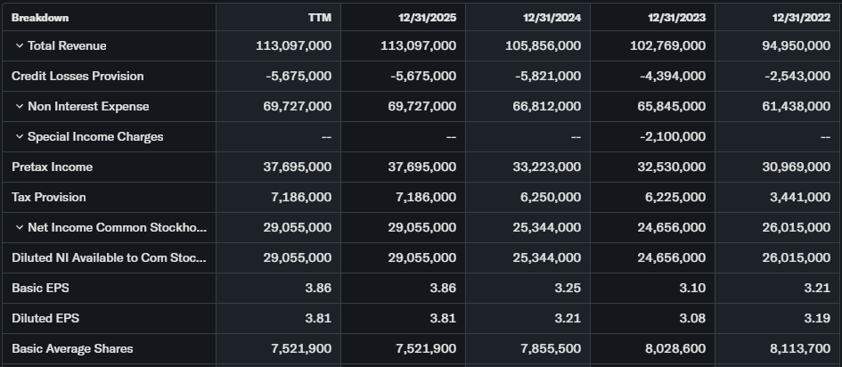Click the Breakdown column header
Image resolution: width=842 pixels, height=367 pixels.
tap(40, 17)
